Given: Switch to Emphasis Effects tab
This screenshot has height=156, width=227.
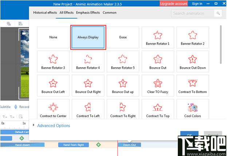Looking at the screenshot, I should point(88,13).
